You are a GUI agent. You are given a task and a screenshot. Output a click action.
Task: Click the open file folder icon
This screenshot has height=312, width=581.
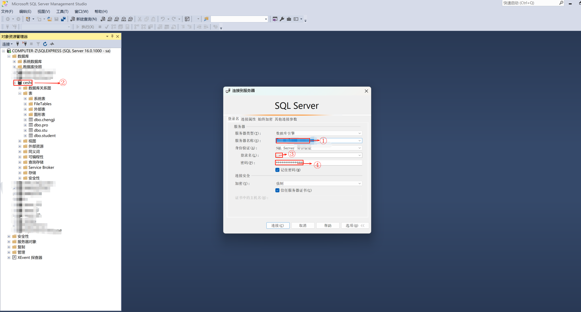pyautogui.click(x=49, y=19)
